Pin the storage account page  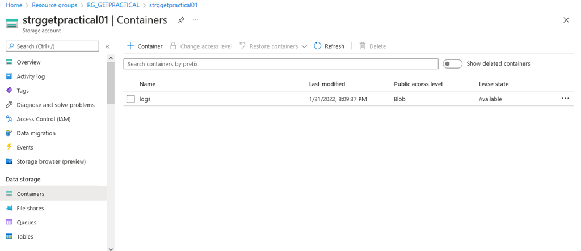pos(181,20)
